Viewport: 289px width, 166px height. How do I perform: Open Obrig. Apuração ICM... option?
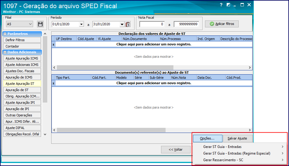click(22, 96)
